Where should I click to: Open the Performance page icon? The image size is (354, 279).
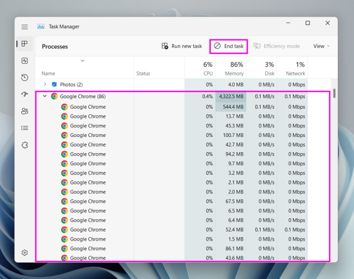click(x=24, y=61)
